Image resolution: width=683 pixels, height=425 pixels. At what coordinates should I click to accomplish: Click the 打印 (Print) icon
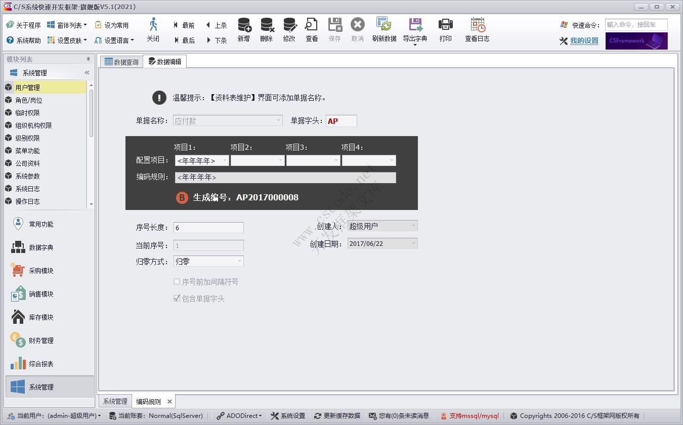[x=445, y=30]
